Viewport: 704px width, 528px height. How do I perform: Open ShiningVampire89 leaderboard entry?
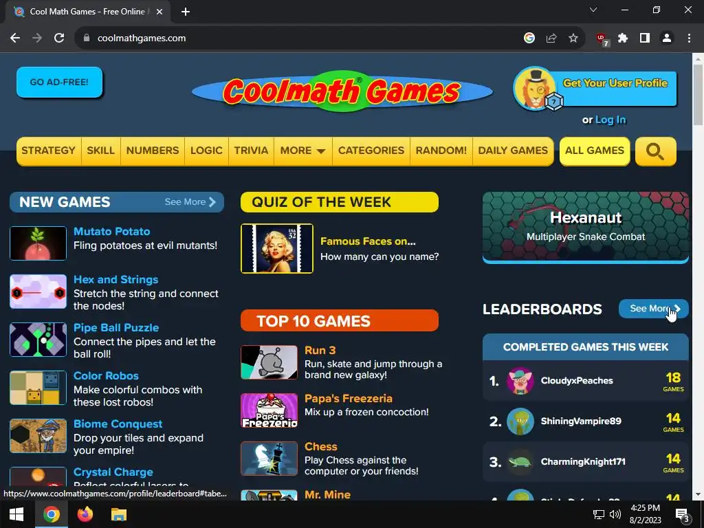pyautogui.click(x=586, y=421)
